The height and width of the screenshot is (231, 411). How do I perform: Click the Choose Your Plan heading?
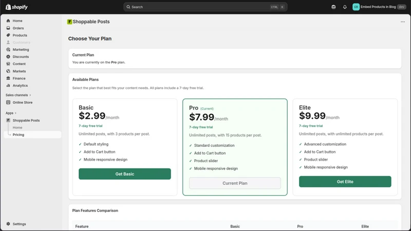(x=90, y=39)
